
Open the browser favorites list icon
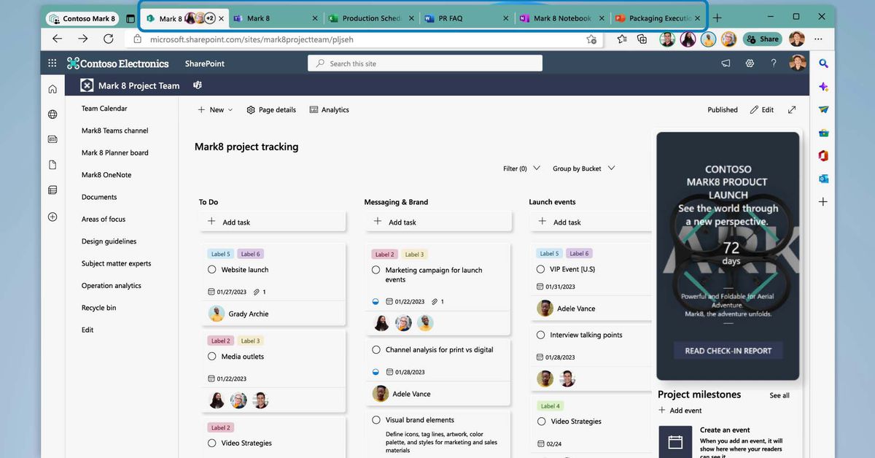[621, 39]
